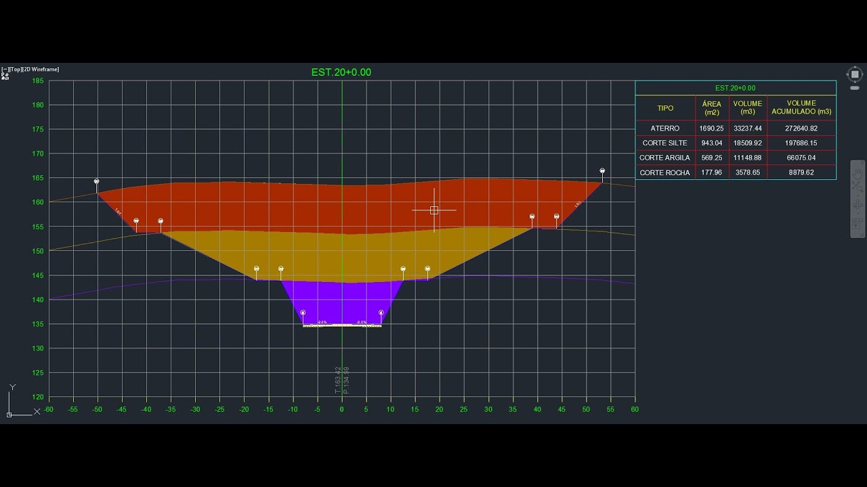Image resolution: width=867 pixels, height=487 pixels.
Task: Select the left marker at road platform edge
Action: click(303, 313)
